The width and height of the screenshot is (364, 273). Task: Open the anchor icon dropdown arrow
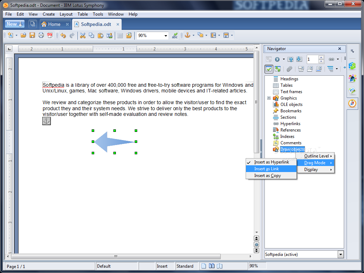click(193, 36)
